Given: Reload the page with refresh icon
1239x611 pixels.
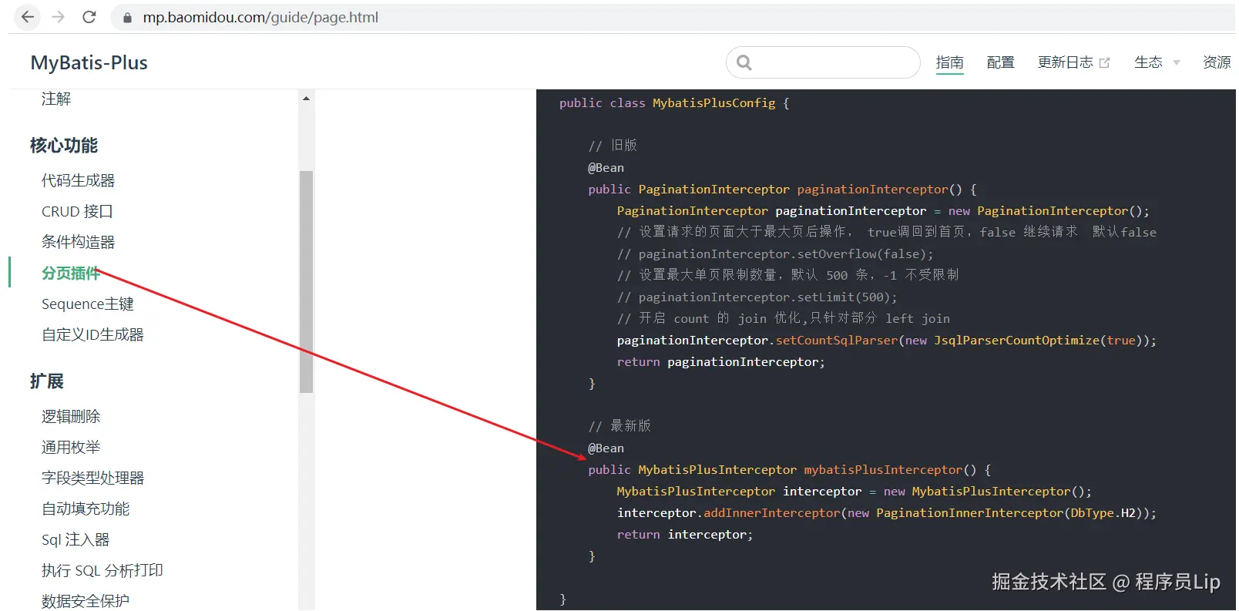Looking at the screenshot, I should [89, 17].
